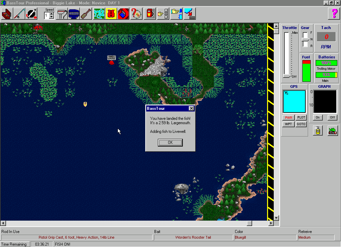Select the fishing rod icon
The image size is (341, 247).
point(19,14)
